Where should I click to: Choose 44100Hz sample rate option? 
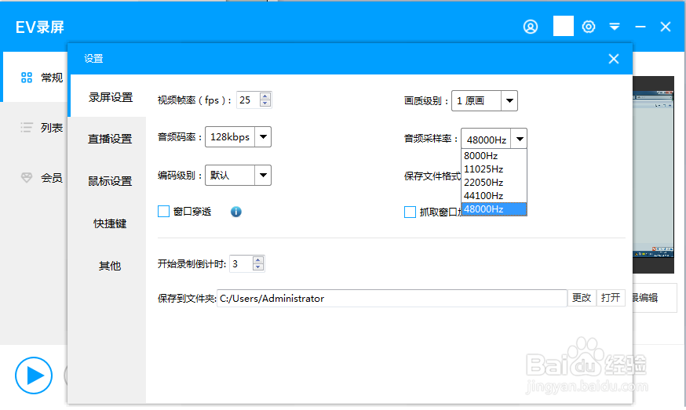coord(494,196)
